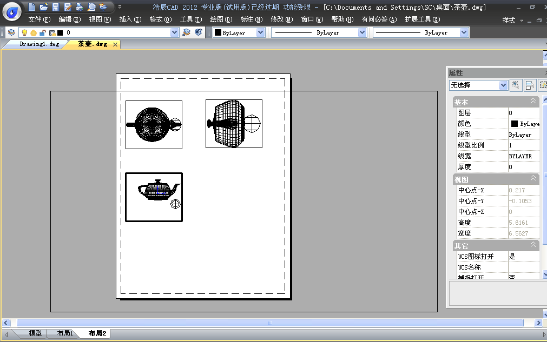
Task: Click the Open file folder icon
Action: [x=43, y=7]
